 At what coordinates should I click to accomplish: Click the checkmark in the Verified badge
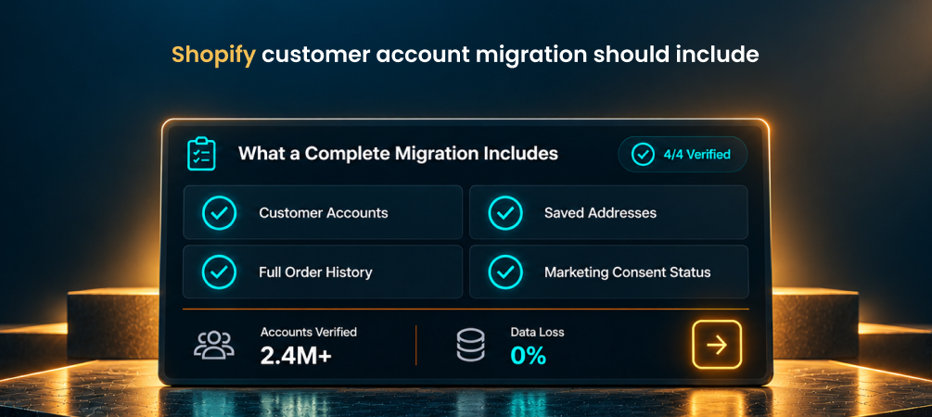coord(643,155)
